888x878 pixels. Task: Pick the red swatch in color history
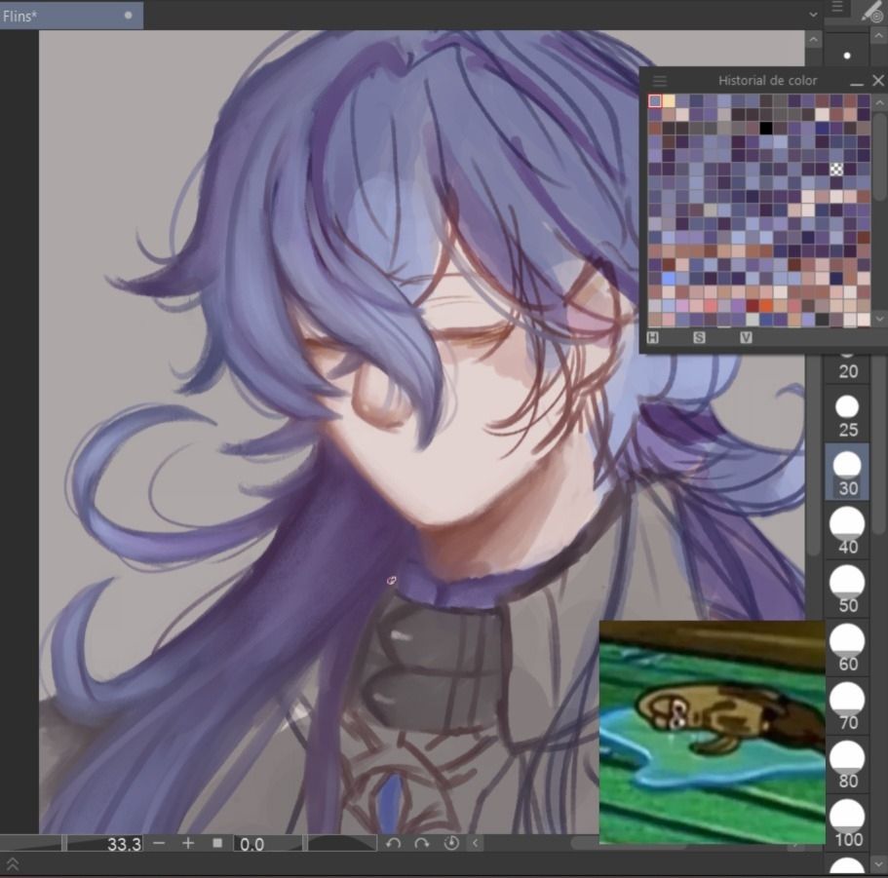753,306
